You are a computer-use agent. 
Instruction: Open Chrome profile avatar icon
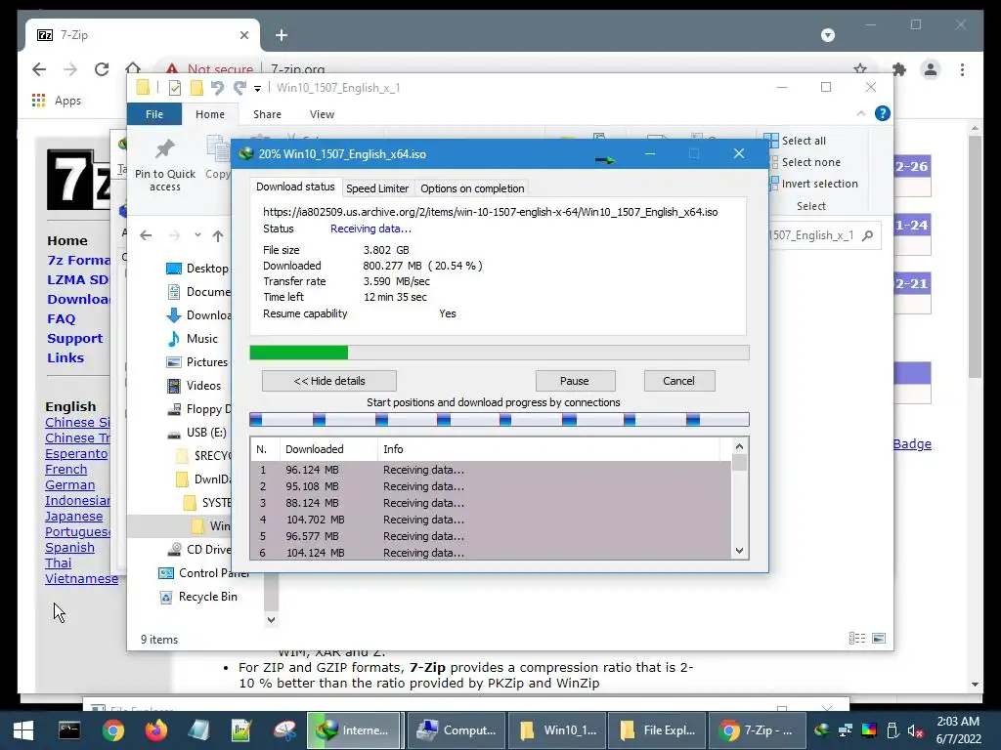[931, 69]
